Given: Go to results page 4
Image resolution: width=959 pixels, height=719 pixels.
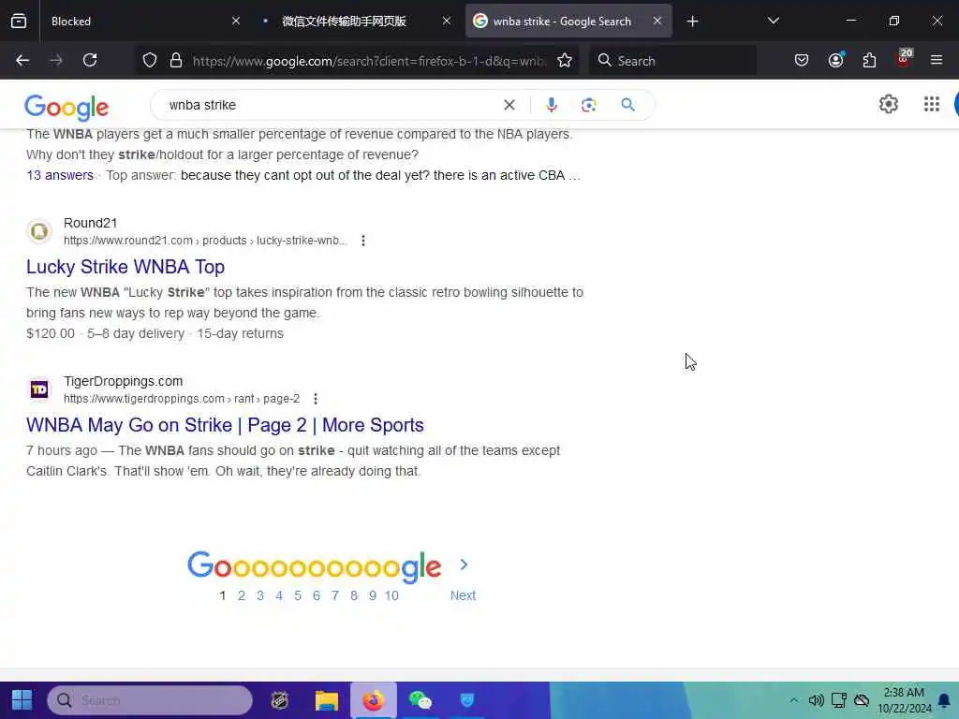Looking at the screenshot, I should 279,595.
